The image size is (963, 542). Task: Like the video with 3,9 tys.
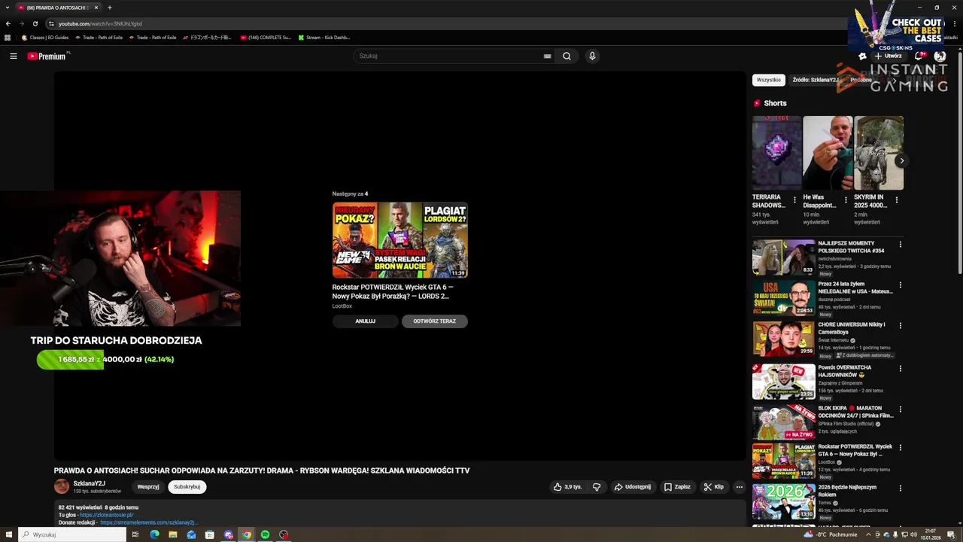tap(568, 487)
